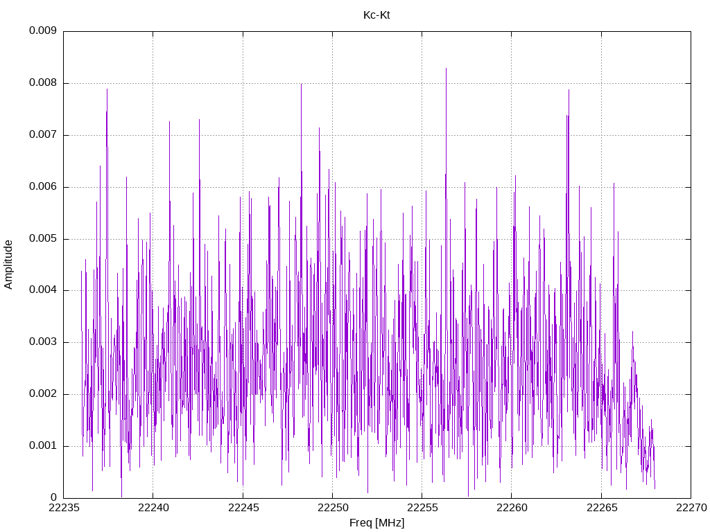Click the y-axis tick label 0.009
The image size is (710, 532).
pos(43,30)
